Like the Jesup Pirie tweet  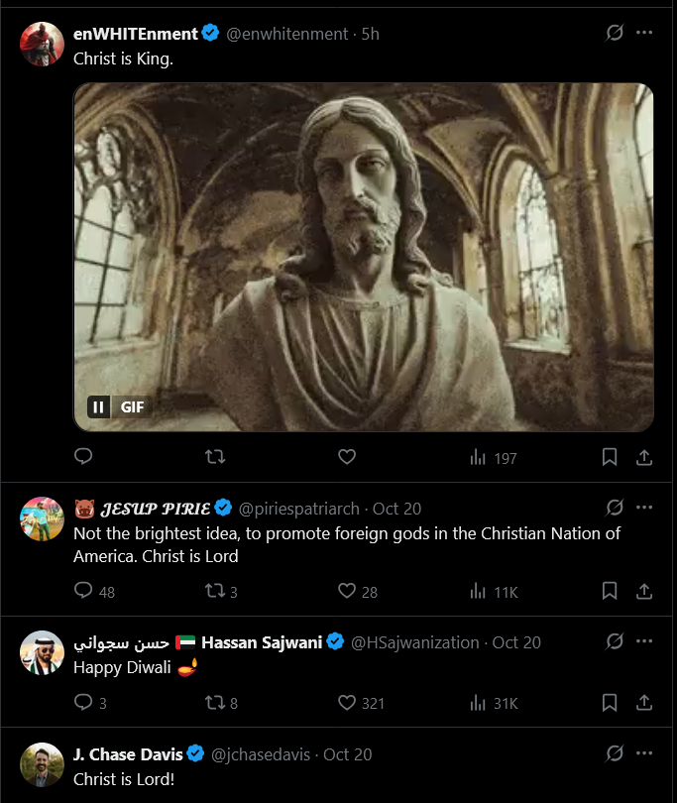click(346, 592)
